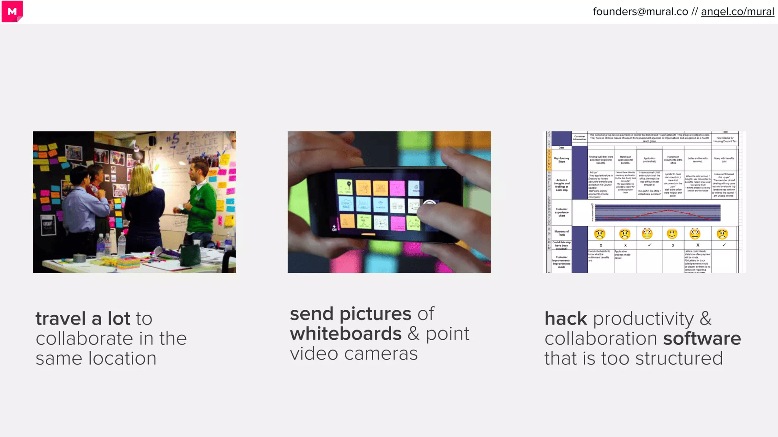This screenshot has height=437, width=778.
Task: Click the 'Key Journey Steps' row header
Action: (x=561, y=160)
